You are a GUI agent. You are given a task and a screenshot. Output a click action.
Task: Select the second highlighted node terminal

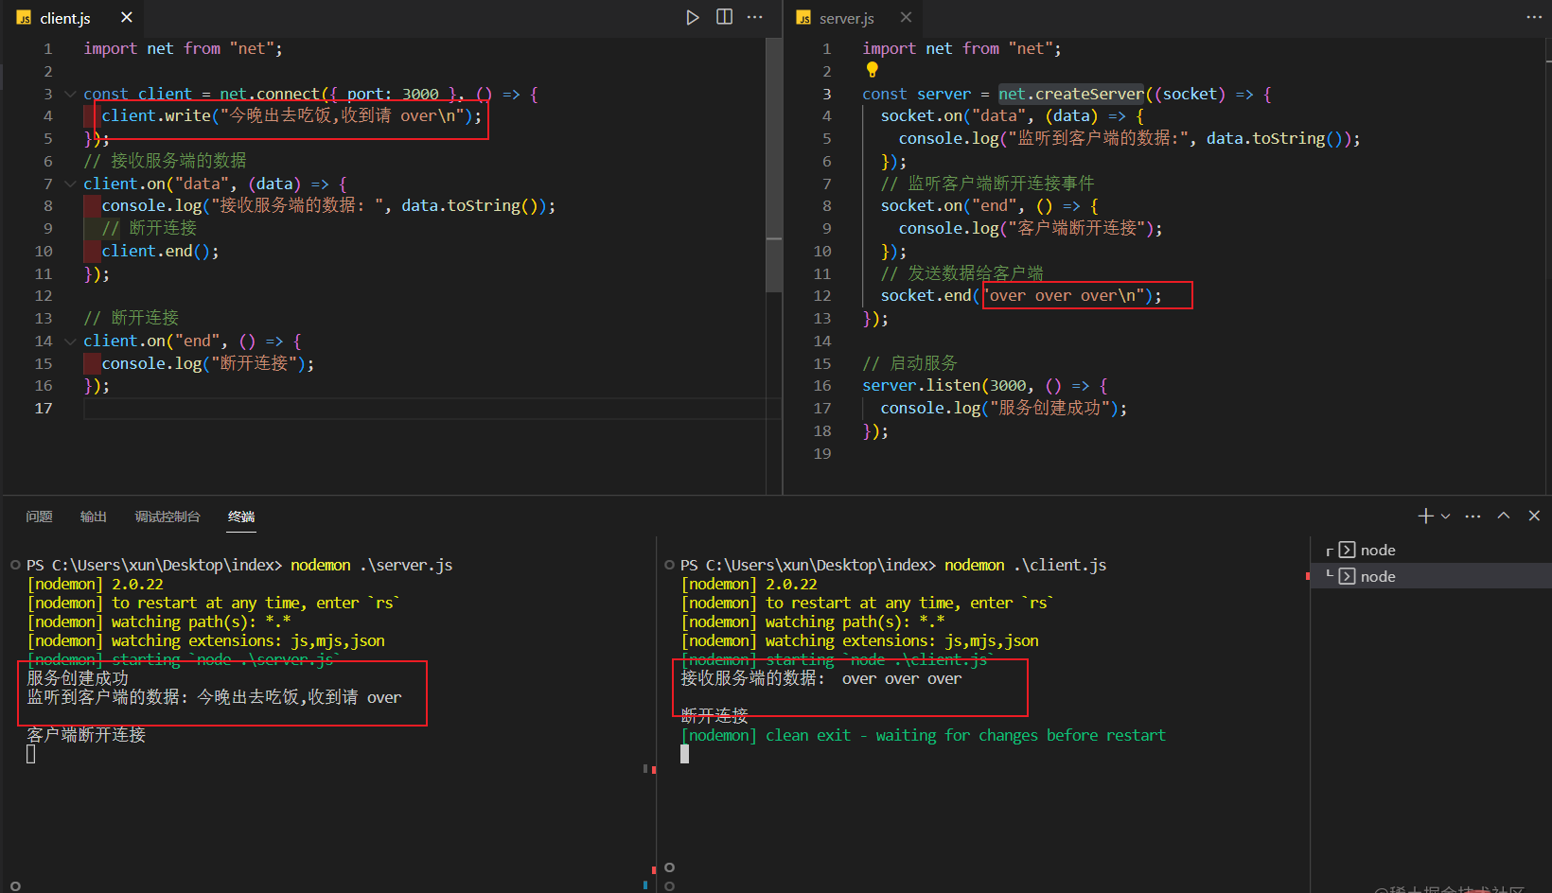[1431, 576]
